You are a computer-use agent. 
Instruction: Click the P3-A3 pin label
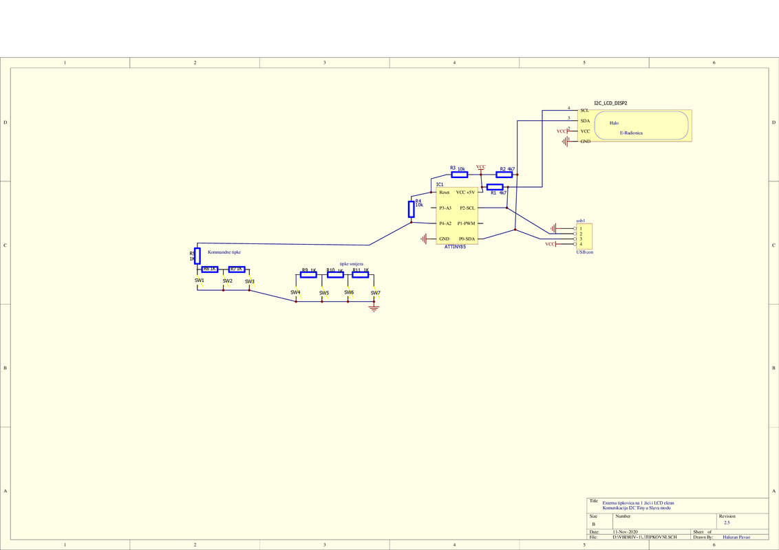click(x=445, y=208)
